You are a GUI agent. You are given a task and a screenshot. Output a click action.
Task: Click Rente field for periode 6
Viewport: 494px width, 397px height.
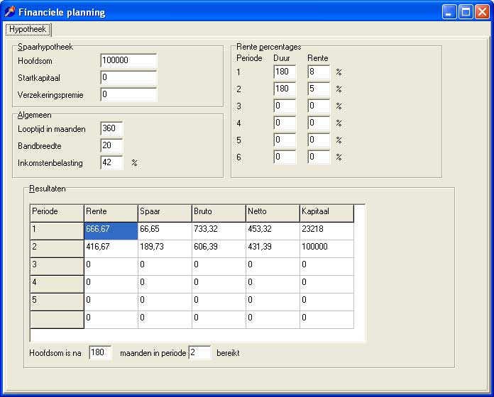[319, 157]
